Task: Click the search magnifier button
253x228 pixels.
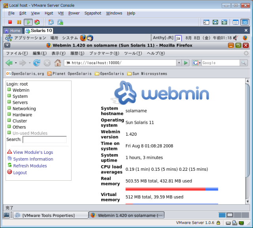Action: tap(244, 63)
